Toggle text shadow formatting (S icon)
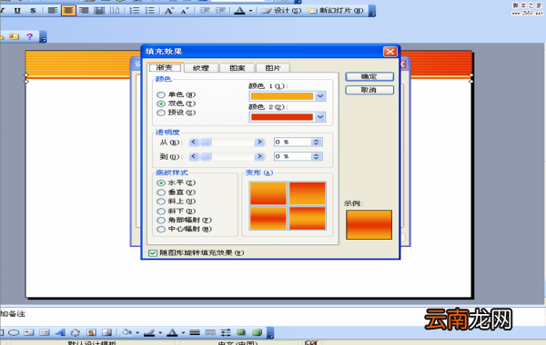This screenshot has height=345, width=546. [33, 10]
